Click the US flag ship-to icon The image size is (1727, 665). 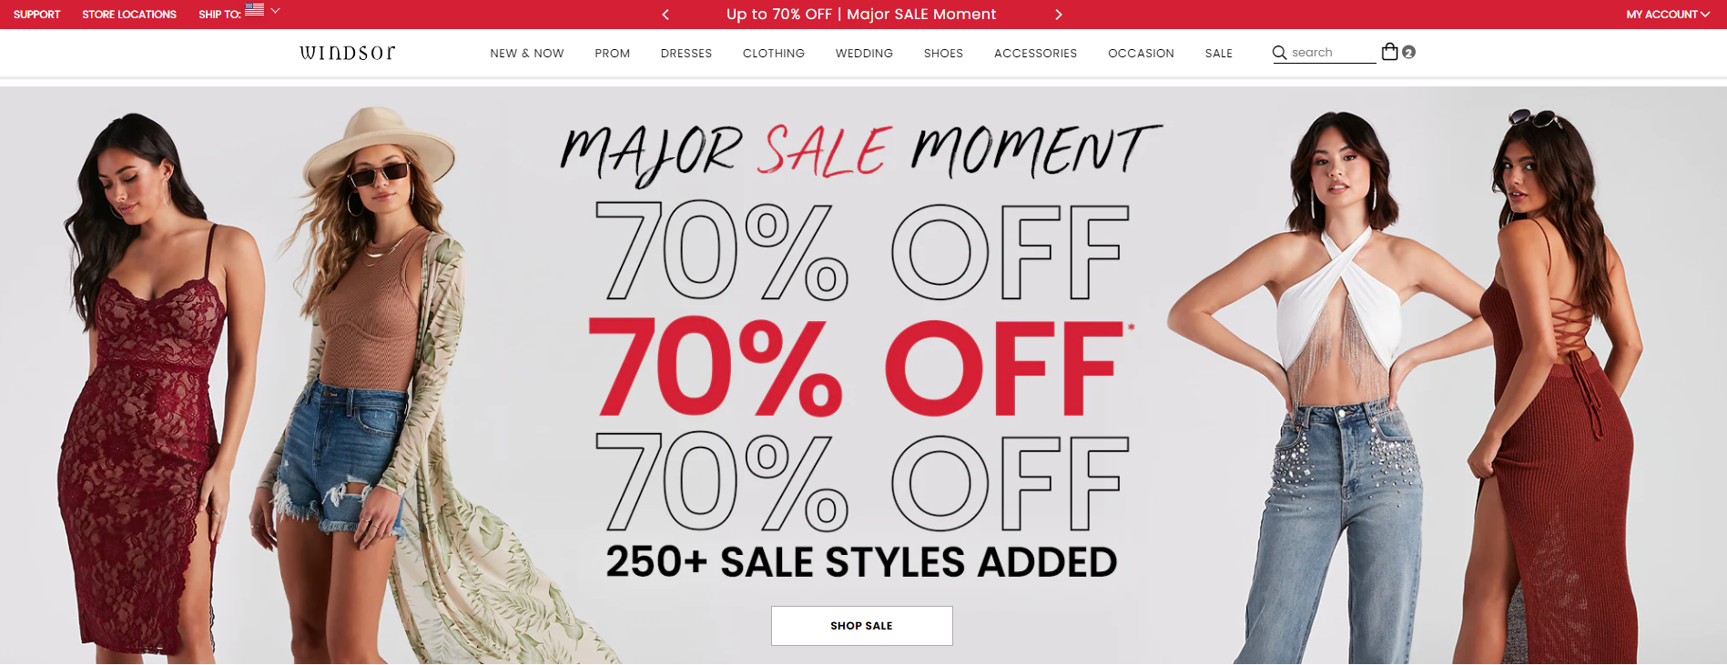tap(255, 10)
